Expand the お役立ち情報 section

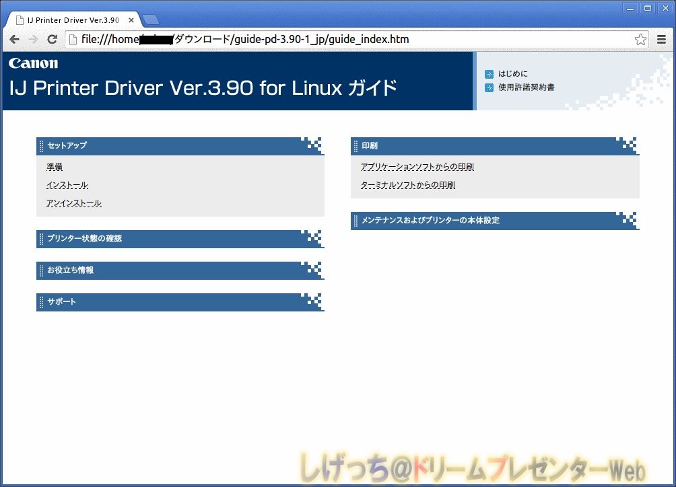[x=180, y=270]
